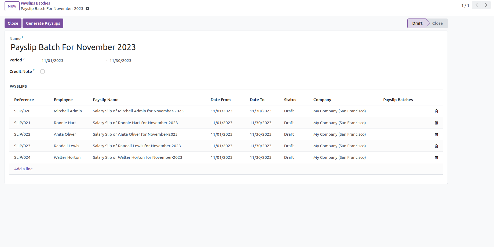Click Salary Slip of Ronnie Hart name

click(135, 123)
